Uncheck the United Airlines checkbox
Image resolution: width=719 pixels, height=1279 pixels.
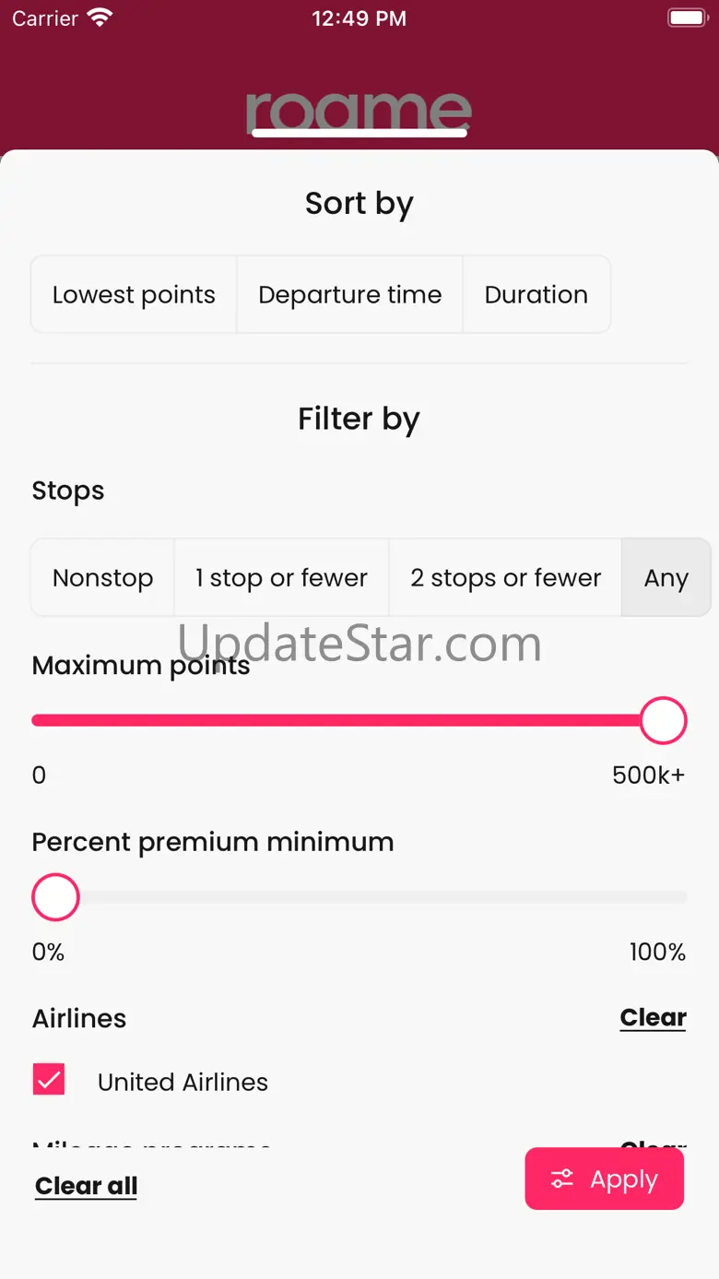click(49, 1080)
